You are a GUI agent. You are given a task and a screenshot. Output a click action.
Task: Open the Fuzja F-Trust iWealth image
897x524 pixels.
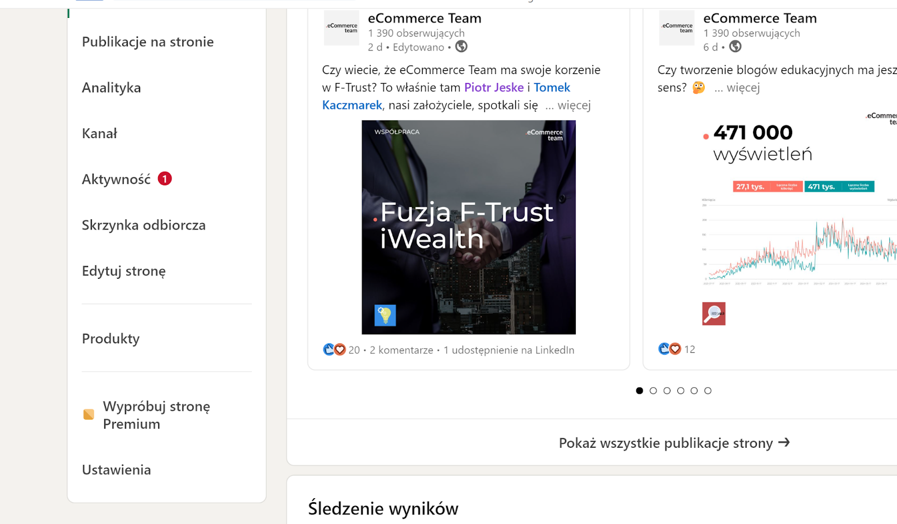[469, 227]
